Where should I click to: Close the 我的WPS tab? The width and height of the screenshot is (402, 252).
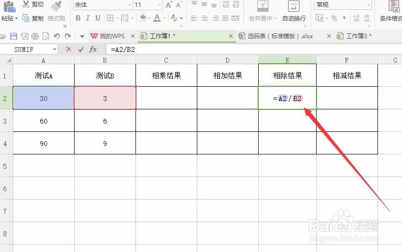[133, 36]
